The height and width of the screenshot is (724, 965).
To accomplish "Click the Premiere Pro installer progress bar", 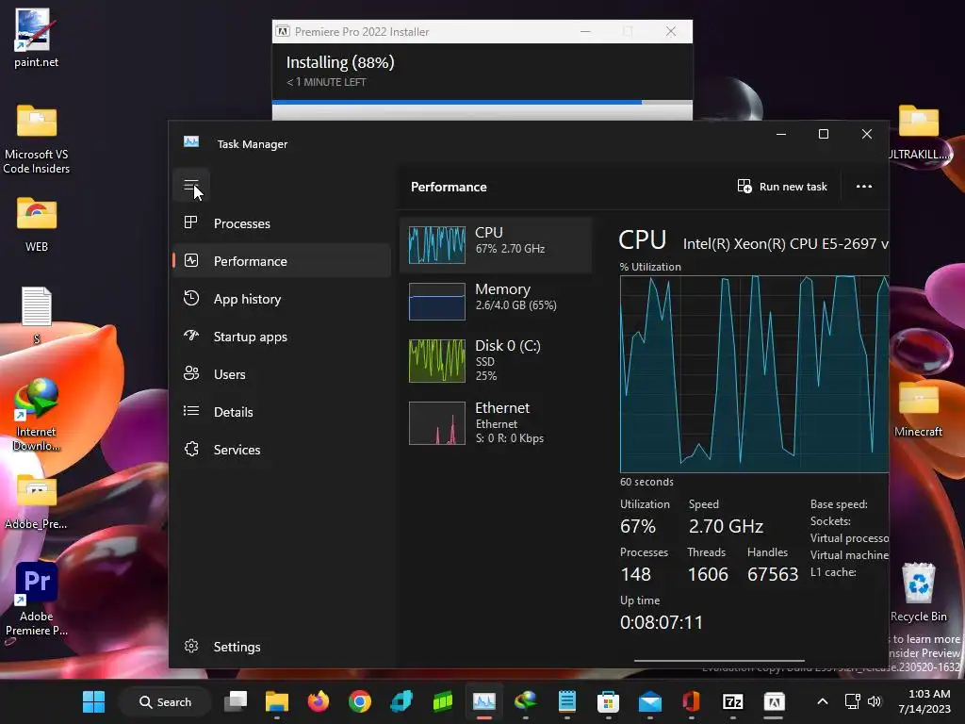I will (x=482, y=102).
